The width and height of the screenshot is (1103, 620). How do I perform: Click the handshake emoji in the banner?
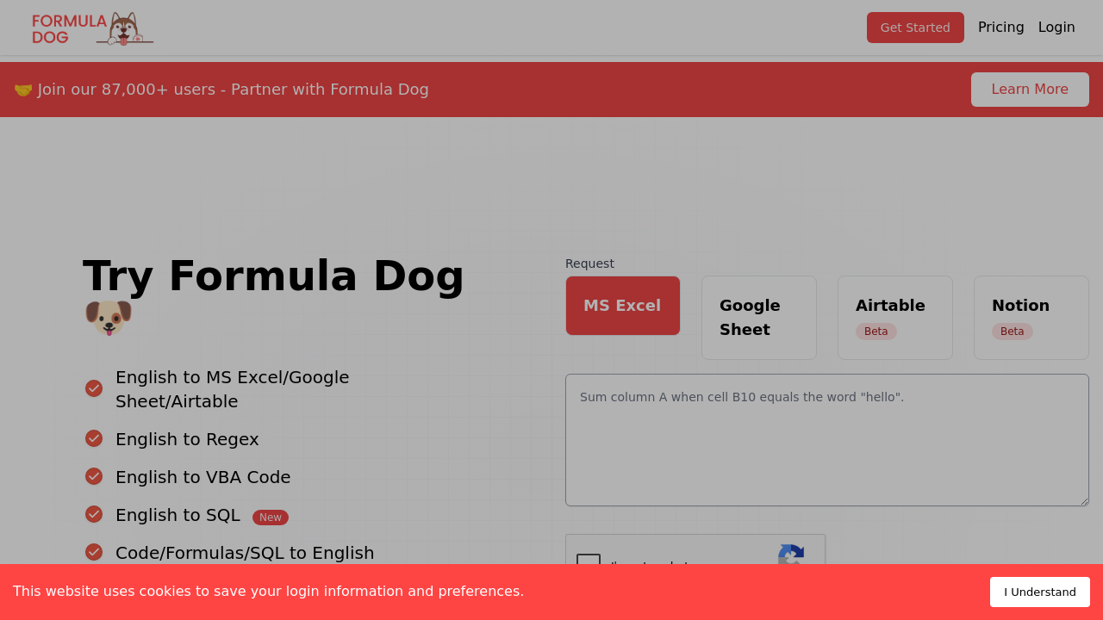[x=23, y=90]
